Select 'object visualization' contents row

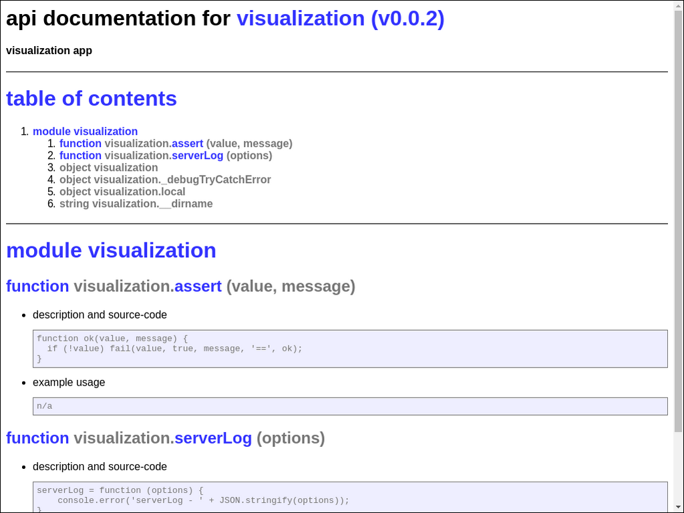[x=109, y=168]
